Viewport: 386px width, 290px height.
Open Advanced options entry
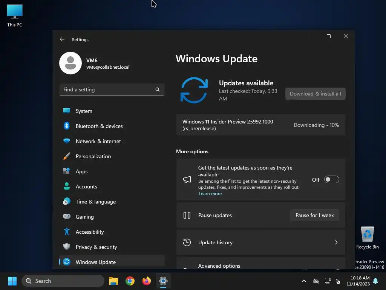pyautogui.click(x=261, y=263)
